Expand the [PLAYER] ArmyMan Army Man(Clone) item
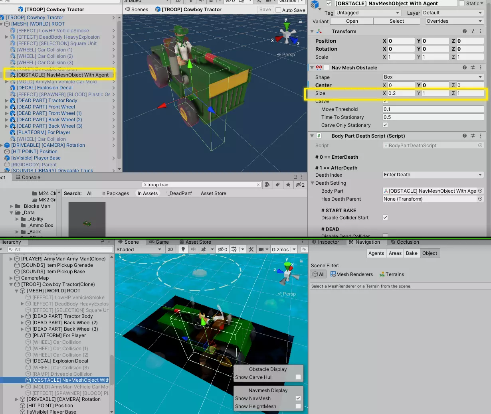Image resolution: width=491 pixels, height=414 pixels. click(11, 259)
